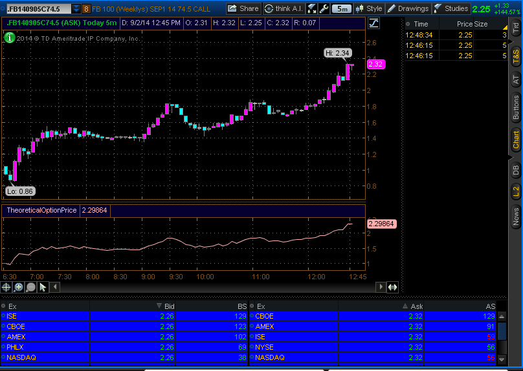The height and width of the screenshot is (371, 523).
Task: Click the Level II scrollbar up arrow
Action: click(502, 316)
